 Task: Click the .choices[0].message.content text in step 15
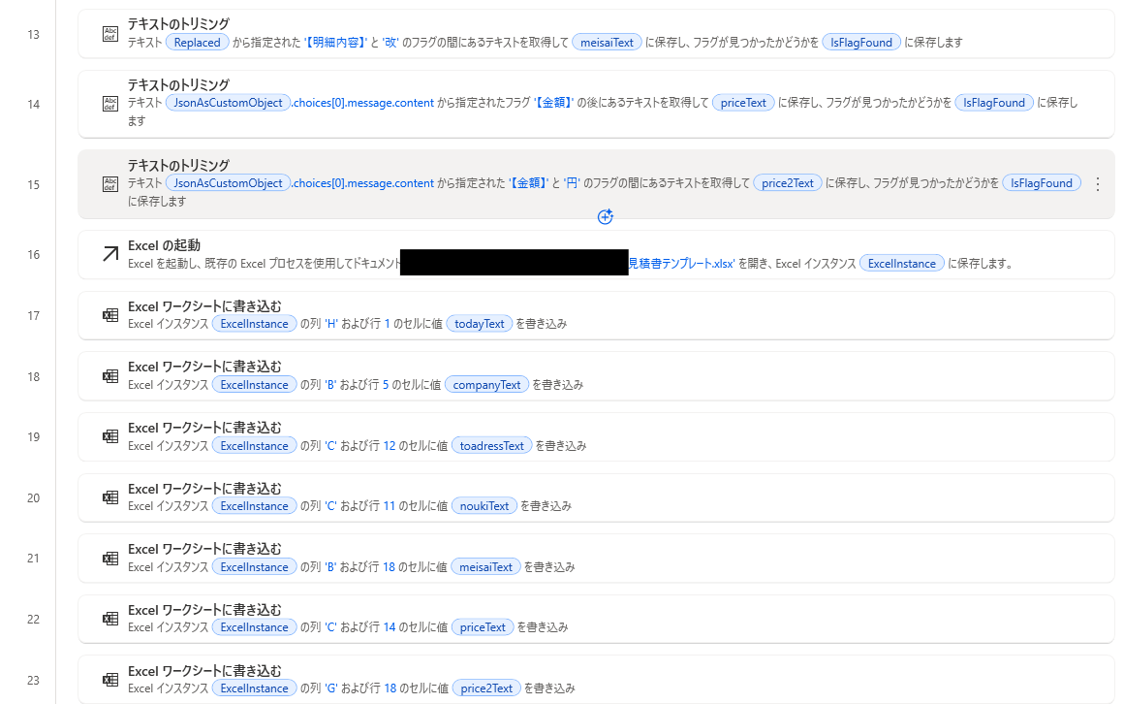pos(362,183)
